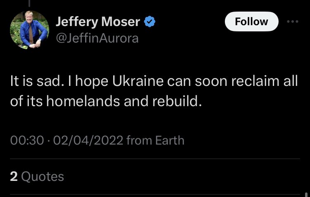Click the "homelands and rebuild" line
Viewport: 310px width, 197px height.
tap(124, 101)
